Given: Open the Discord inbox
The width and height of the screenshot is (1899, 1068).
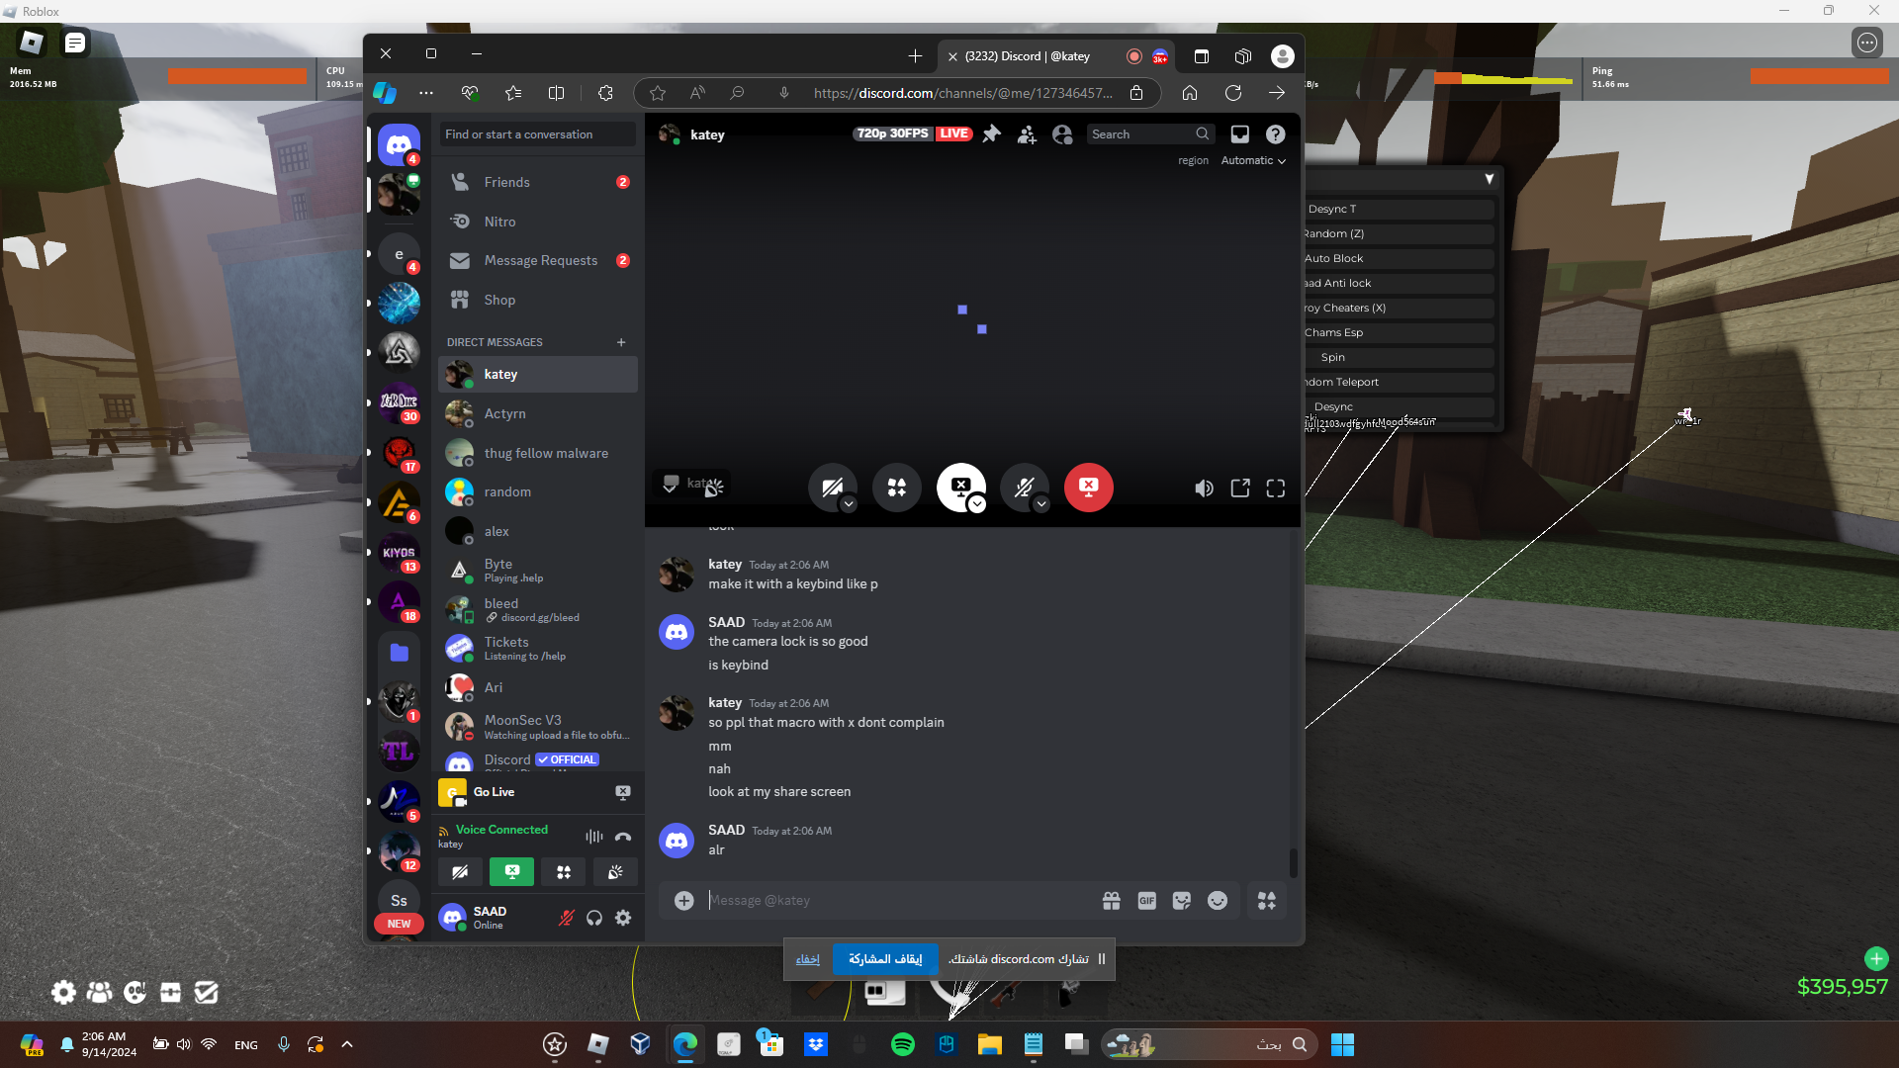Looking at the screenshot, I should click(x=1239, y=134).
